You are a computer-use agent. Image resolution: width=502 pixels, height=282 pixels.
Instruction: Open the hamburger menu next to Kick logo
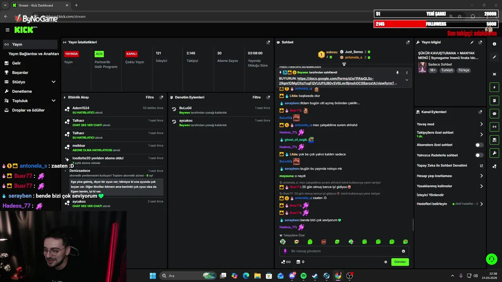pos(7,30)
